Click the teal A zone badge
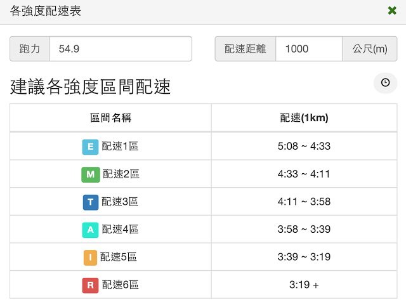The height and width of the screenshot is (307, 406). click(x=90, y=230)
